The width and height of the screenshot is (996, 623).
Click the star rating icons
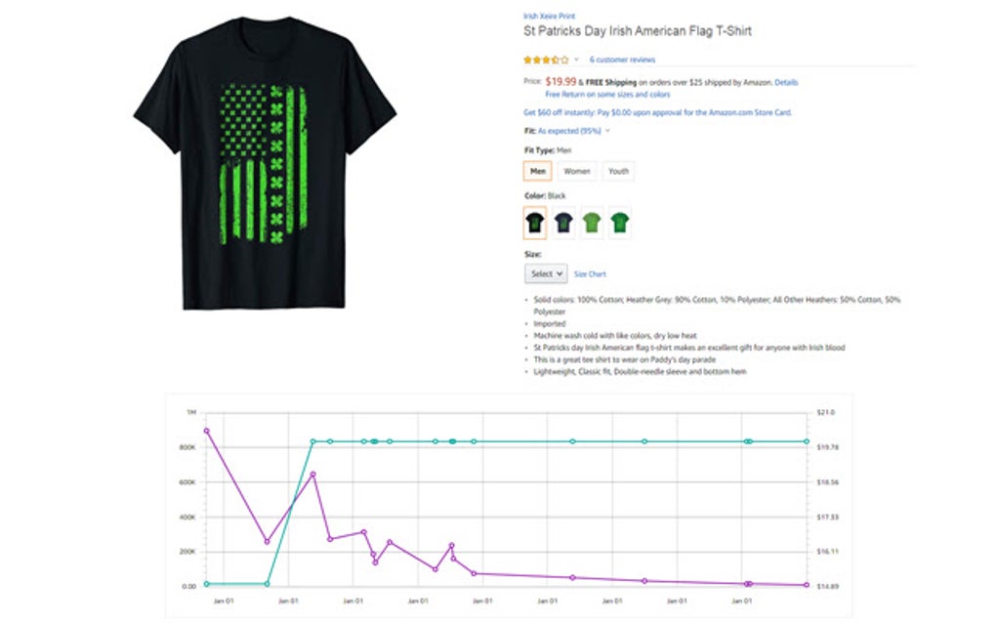point(546,60)
